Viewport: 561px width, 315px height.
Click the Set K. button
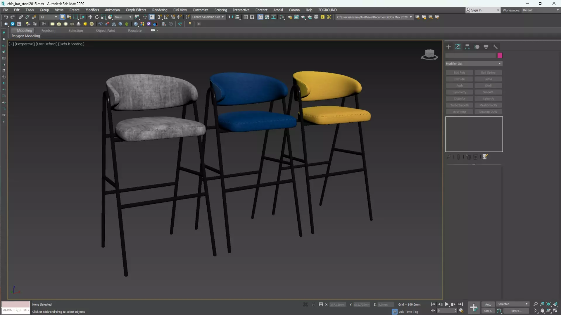click(x=488, y=311)
